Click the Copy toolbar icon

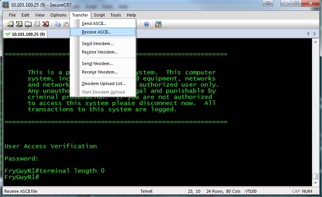(x=57, y=24)
